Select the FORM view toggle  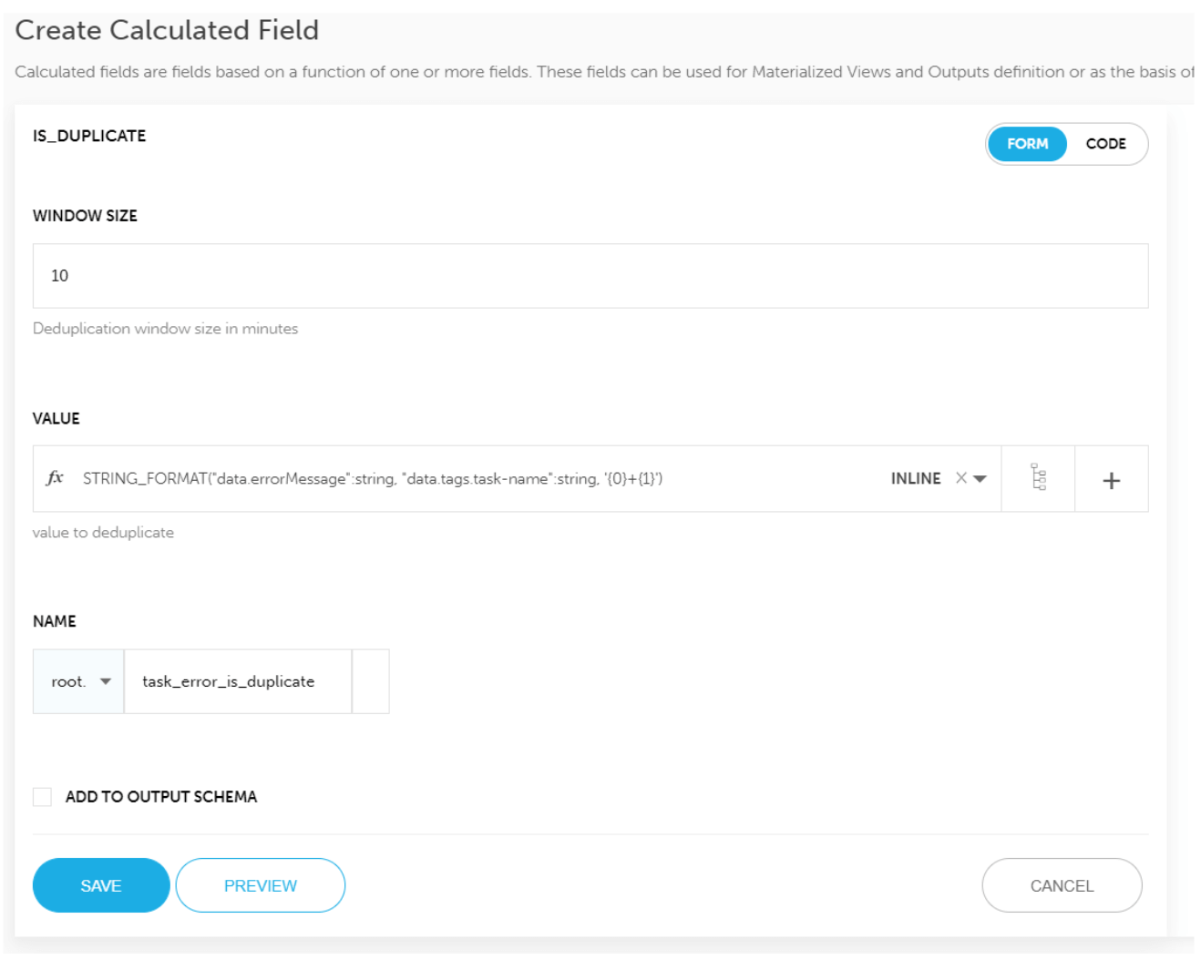coord(1027,144)
